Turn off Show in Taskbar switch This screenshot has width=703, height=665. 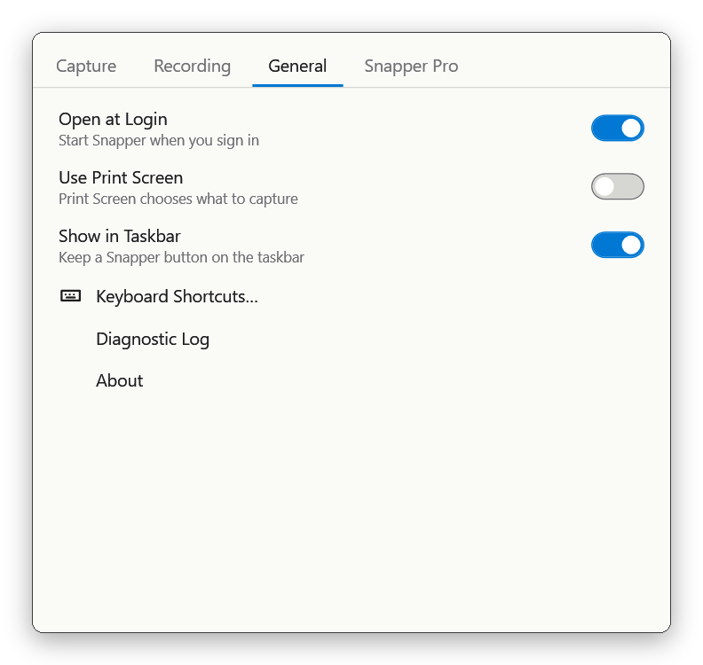pos(618,245)
